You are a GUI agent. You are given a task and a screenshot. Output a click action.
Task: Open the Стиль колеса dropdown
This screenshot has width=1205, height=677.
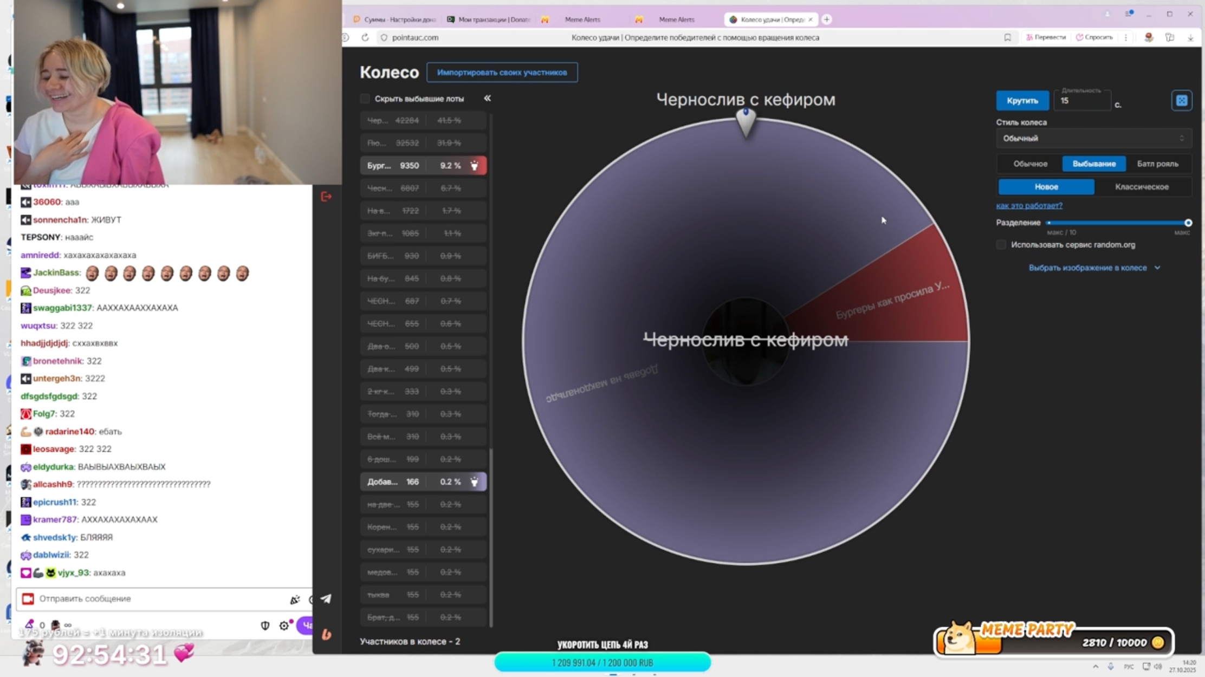(1093, 139)
